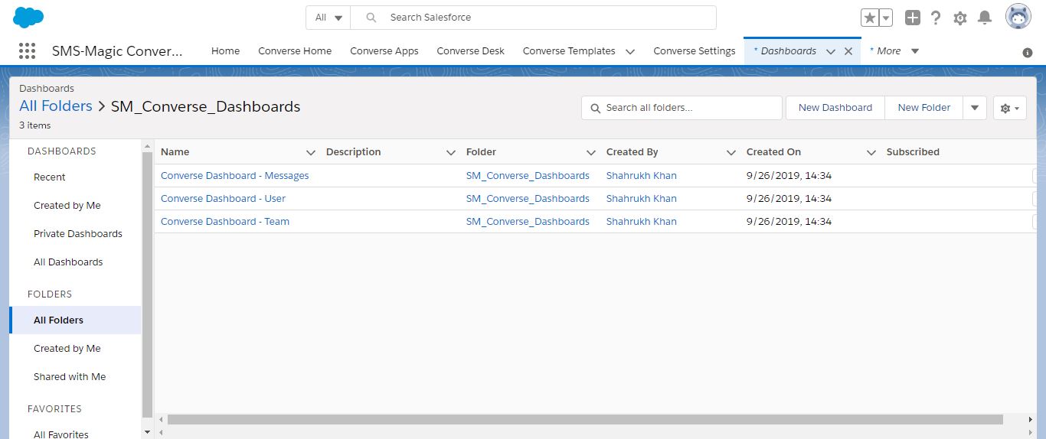This screenshot has height=439, width=1046.
Task: Open the Setup gear icon in header
Action: point(960,18)
